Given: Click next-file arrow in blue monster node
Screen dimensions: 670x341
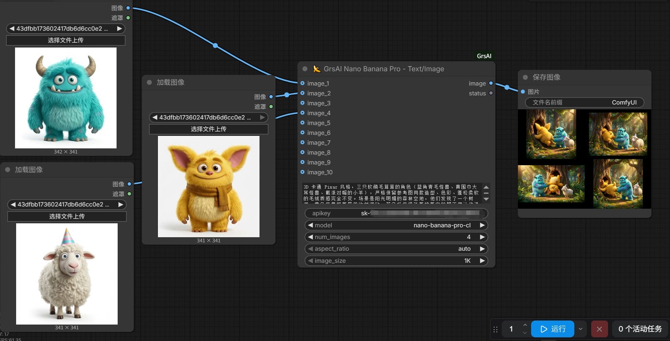Looking at the screenshot, I should click(119, 29).
